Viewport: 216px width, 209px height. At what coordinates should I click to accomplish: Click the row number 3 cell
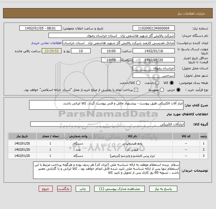[204, 156]
